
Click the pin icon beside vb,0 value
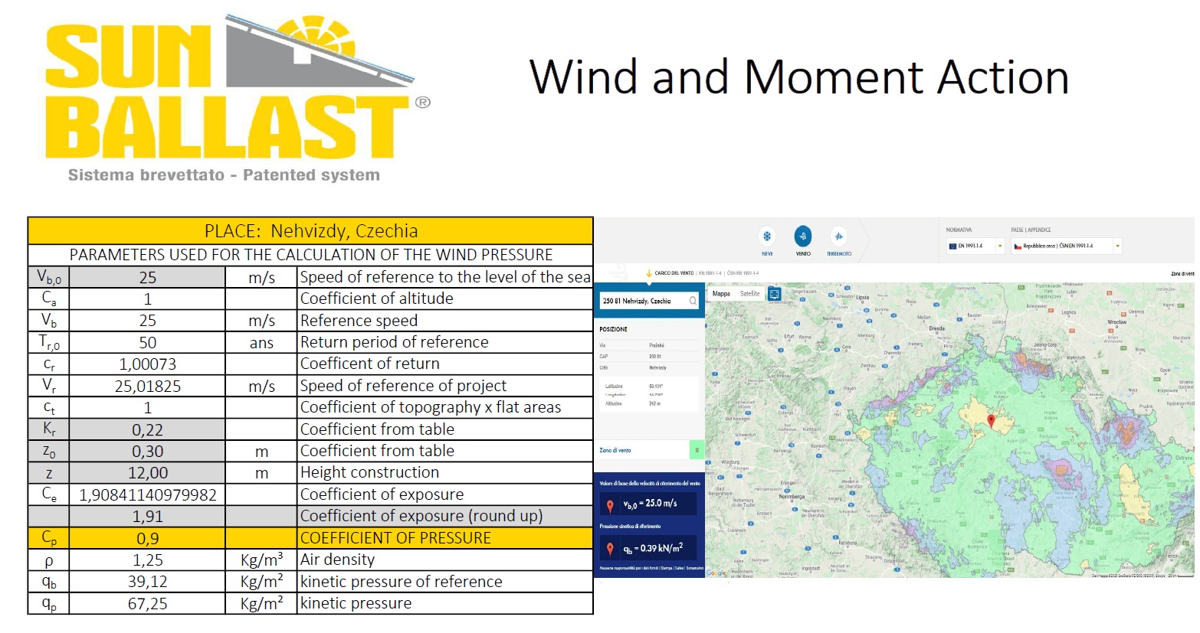coord(610,504)
